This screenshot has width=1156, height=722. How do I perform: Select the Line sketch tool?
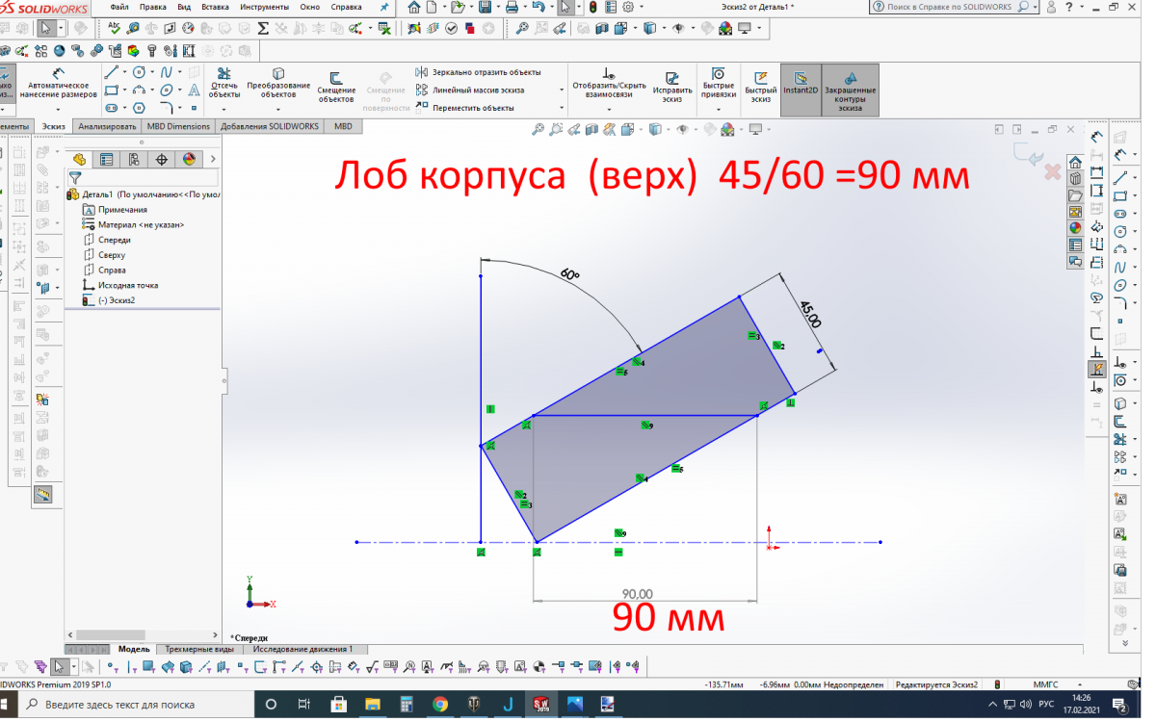pos(112,72)
